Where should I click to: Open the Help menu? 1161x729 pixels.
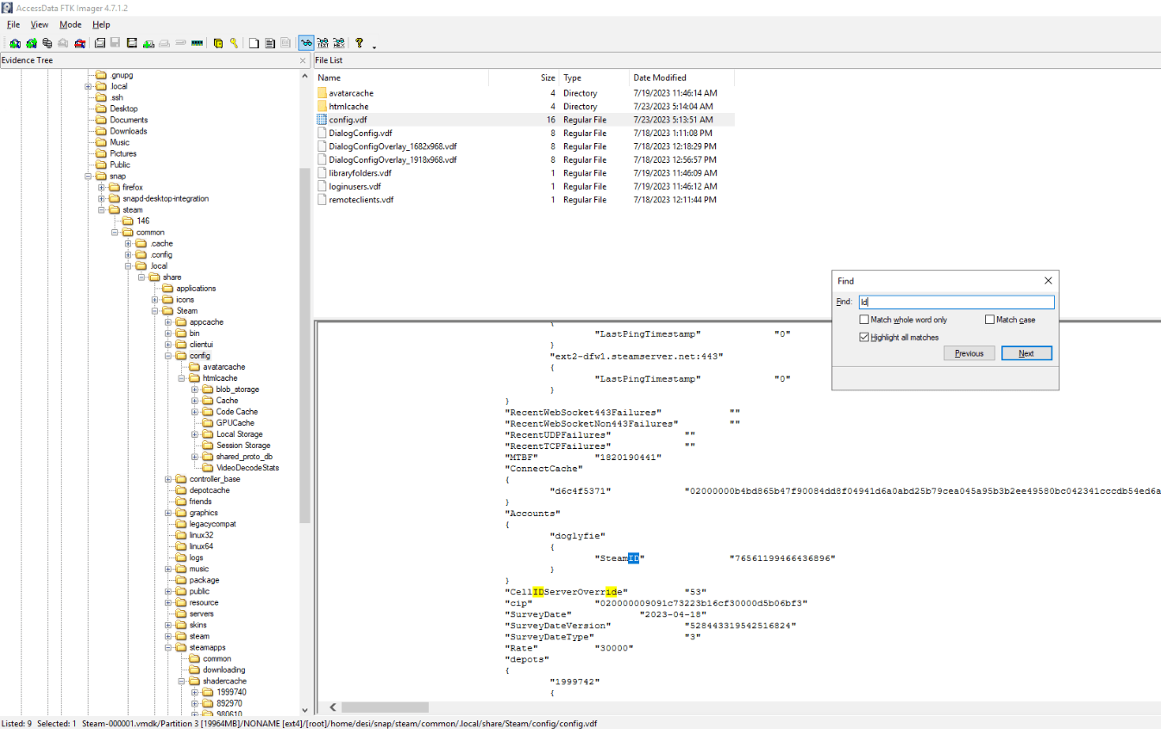point(101,25)
